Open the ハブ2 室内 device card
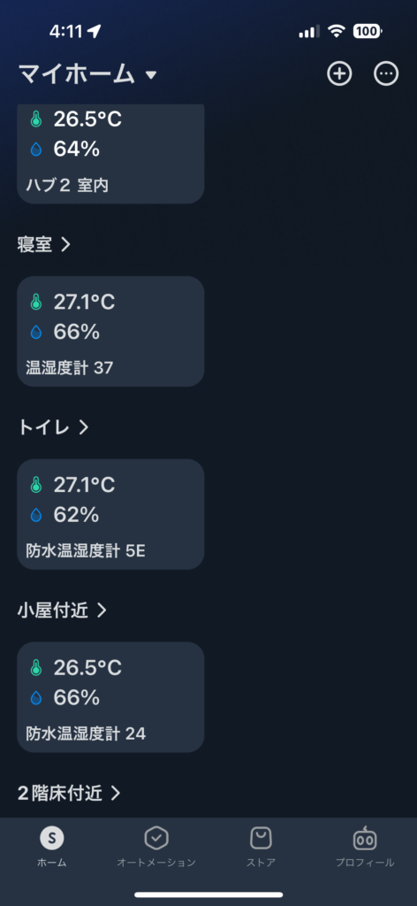Image resolution: width=417 pixels, height=906 pixels. [x=110, y=154]
